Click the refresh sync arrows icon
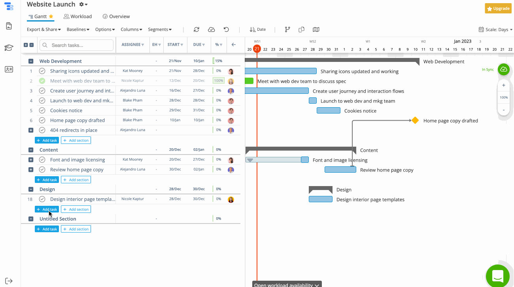The height and width of the screenshot is (287, 514). [197, 30]
